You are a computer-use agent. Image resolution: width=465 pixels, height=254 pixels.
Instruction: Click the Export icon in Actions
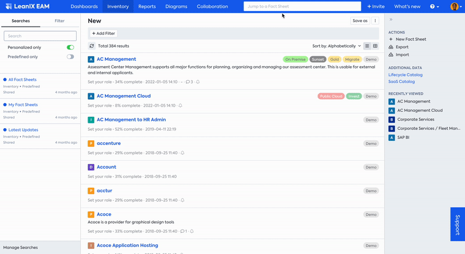tap(391, 47)
